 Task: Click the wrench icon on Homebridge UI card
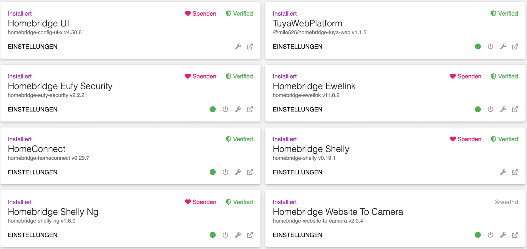(x=238, y=47)
